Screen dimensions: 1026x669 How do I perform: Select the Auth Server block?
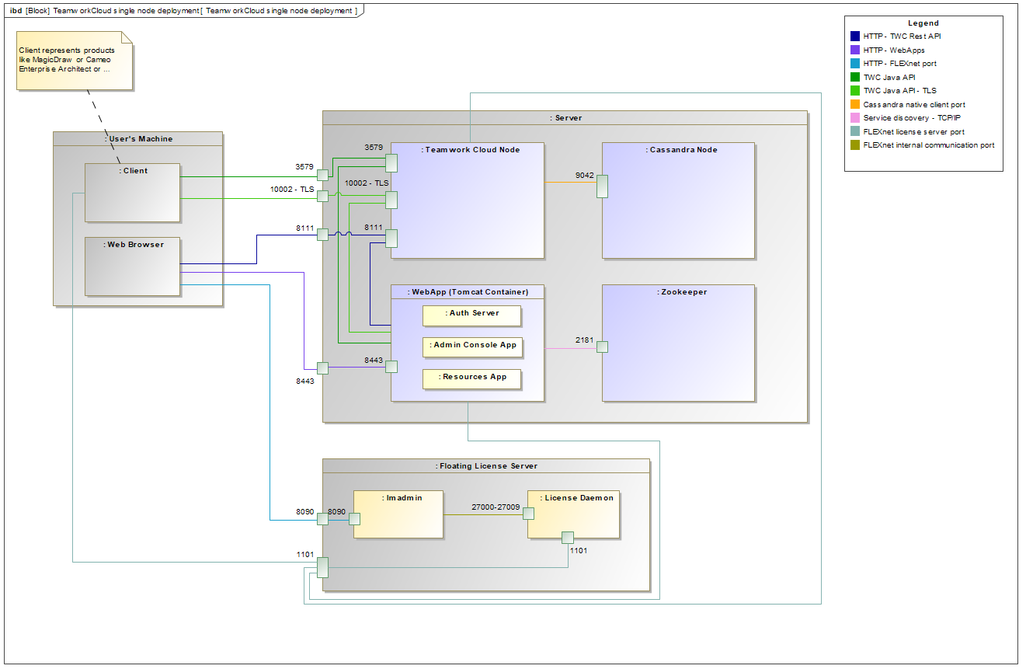point(471,315)
